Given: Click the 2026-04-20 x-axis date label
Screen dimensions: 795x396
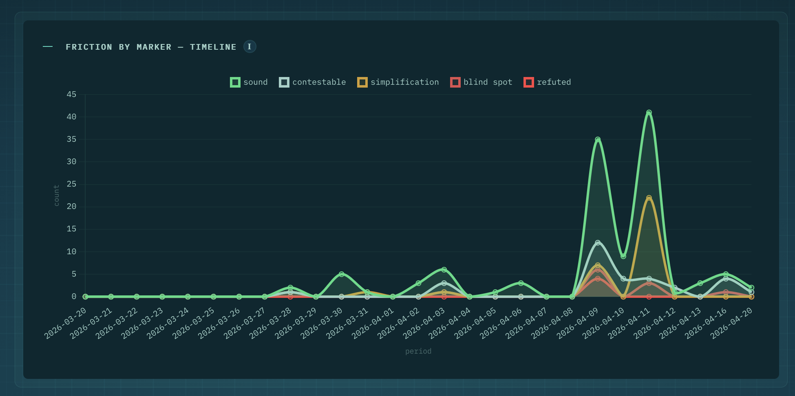Looking at the screenshot, I should (732, 323).
